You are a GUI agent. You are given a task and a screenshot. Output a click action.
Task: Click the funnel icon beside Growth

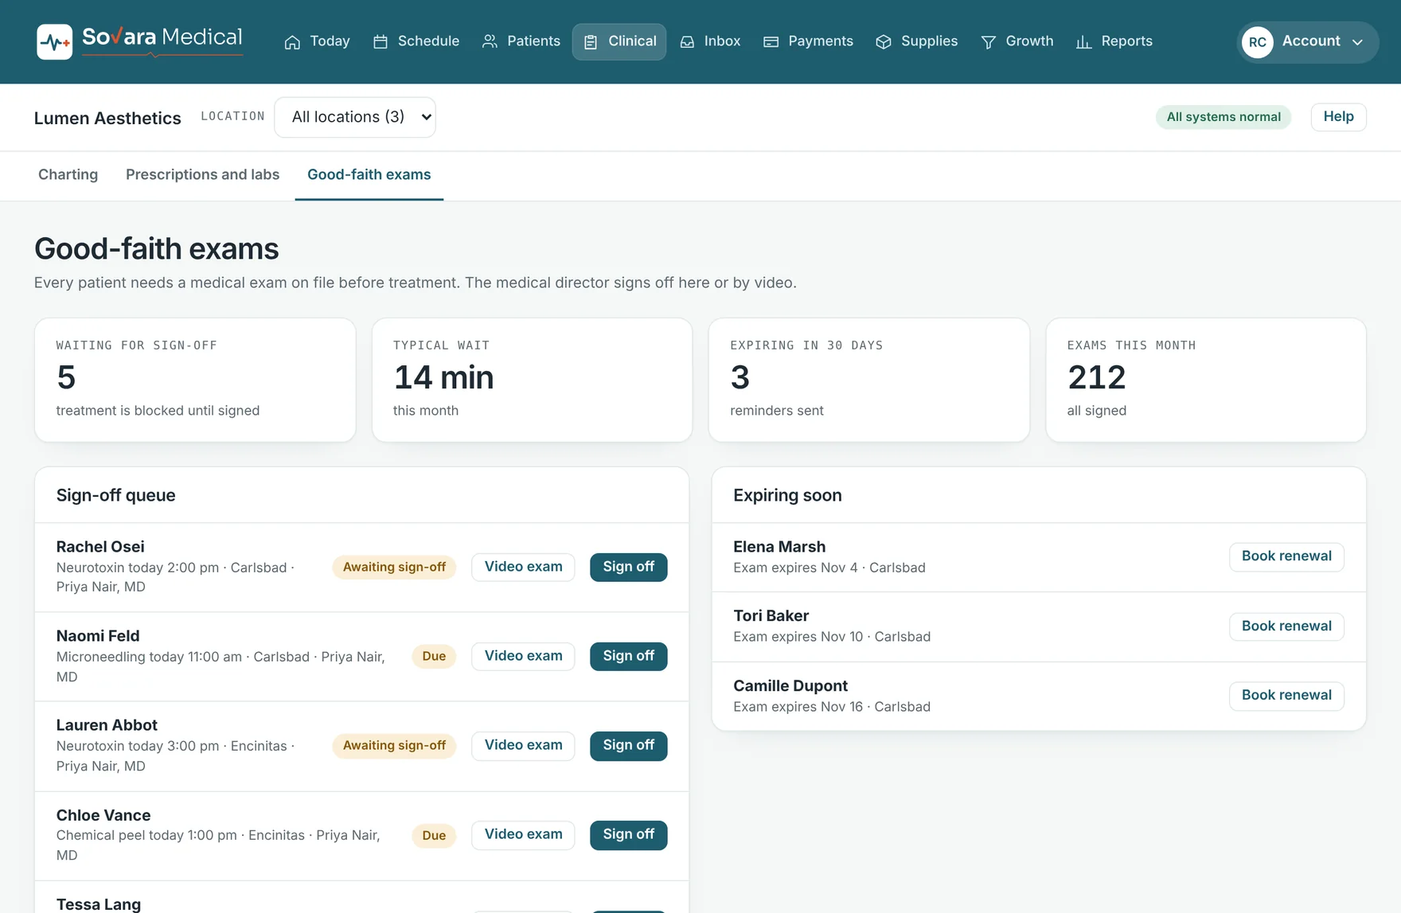988,42
